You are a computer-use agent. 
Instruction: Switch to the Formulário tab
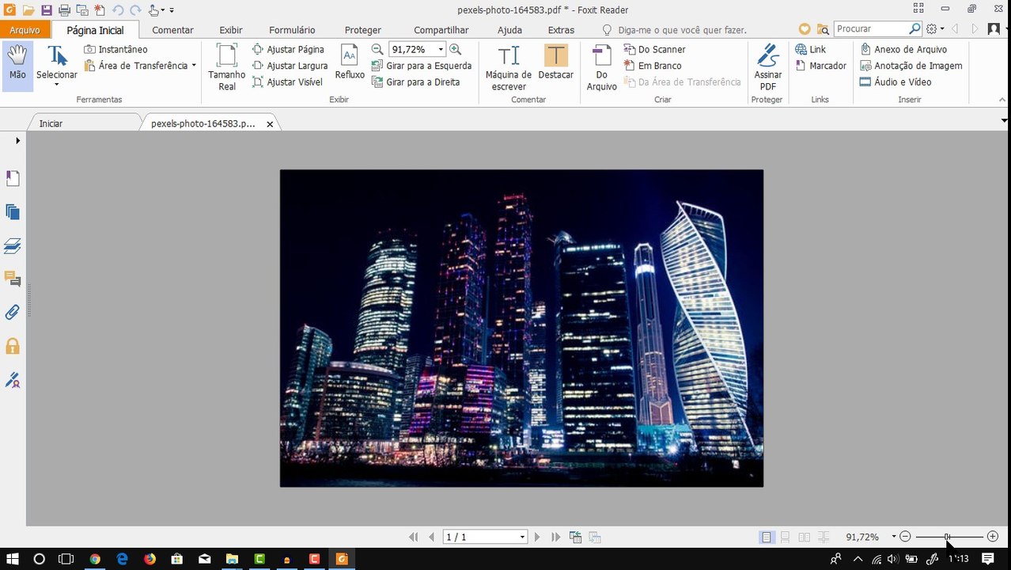pos(292,30)
